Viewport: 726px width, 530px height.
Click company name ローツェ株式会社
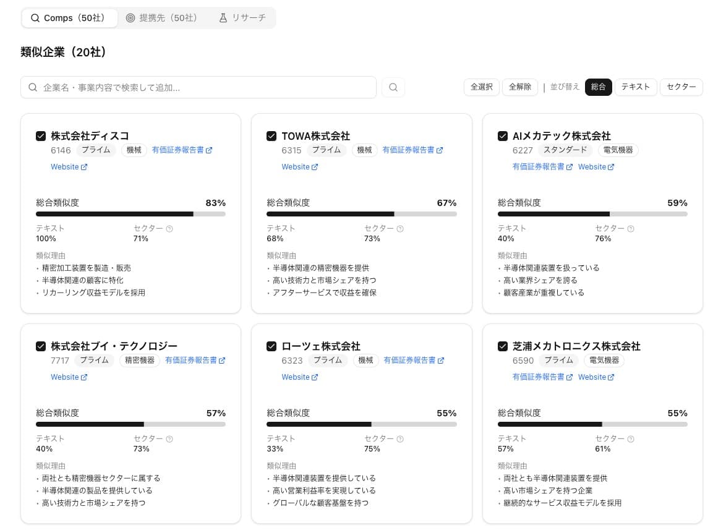tap(321, 346)
